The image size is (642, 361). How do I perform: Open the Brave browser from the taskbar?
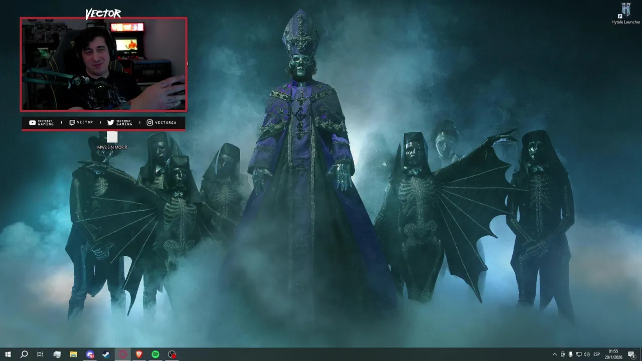(139, 354)
